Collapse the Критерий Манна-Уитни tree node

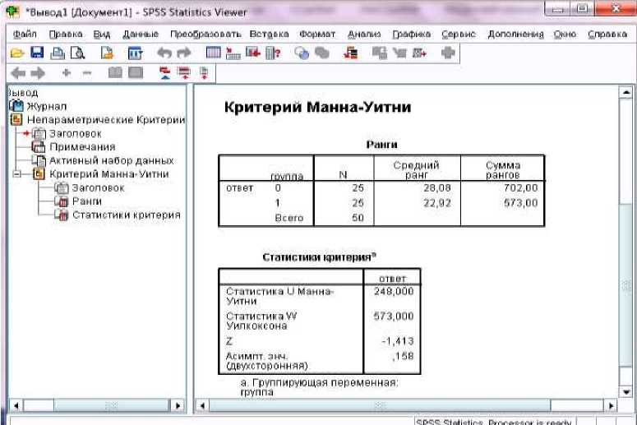(16, 174)
